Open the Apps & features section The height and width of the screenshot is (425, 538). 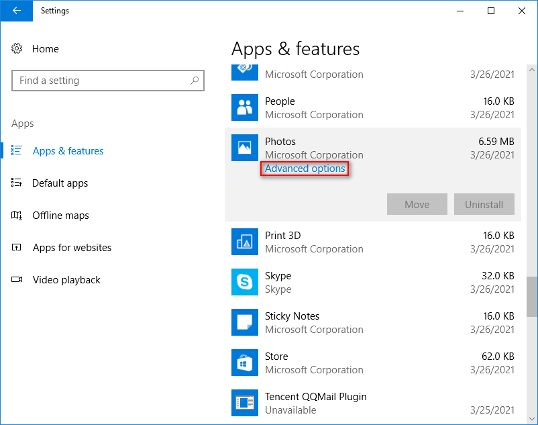[68, 151]
